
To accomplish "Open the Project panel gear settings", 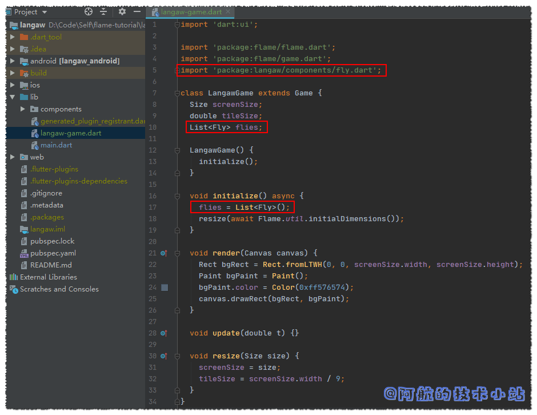I will click(122, 11).
